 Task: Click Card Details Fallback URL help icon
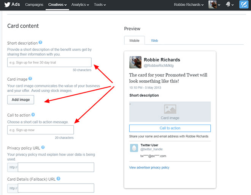(x=59, y=179)
